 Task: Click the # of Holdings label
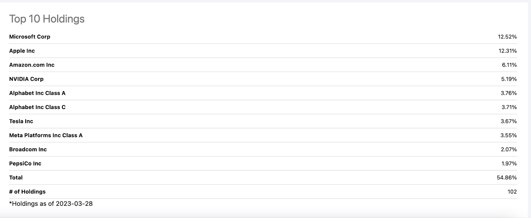tap(27, 191)
